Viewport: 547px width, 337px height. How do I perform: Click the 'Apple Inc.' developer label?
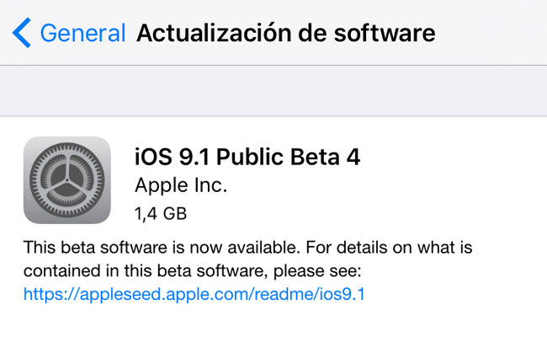click(x=181, y=185)
